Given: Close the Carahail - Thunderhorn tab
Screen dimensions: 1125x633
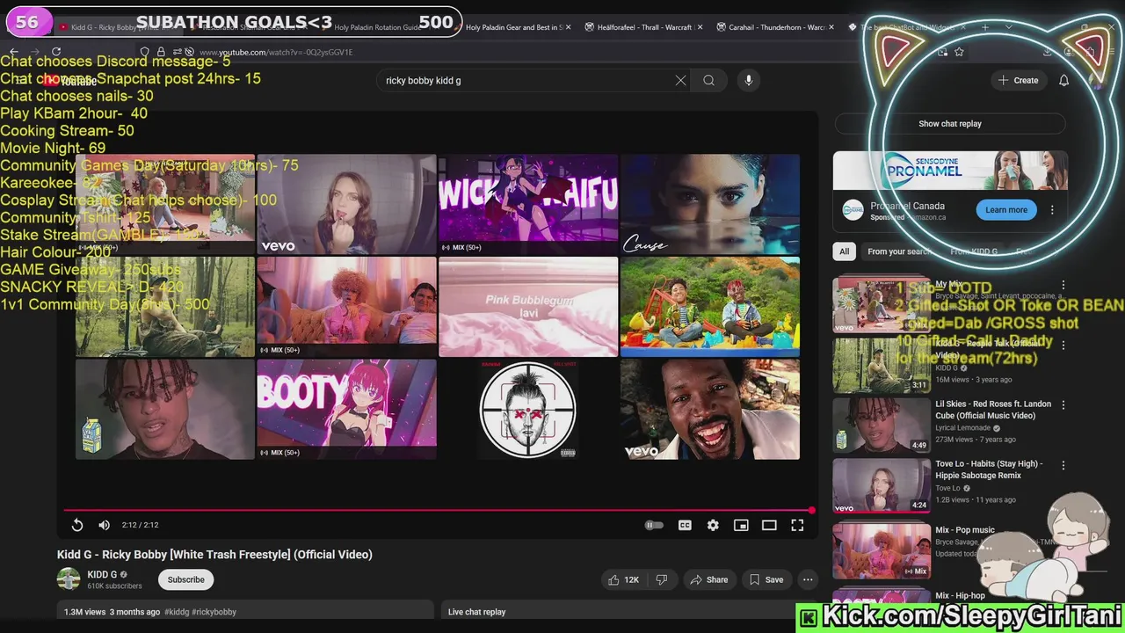Looking at the screenshot, I should (831, 27).
